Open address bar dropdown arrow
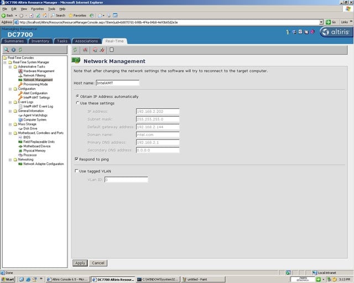 point(321,22)
